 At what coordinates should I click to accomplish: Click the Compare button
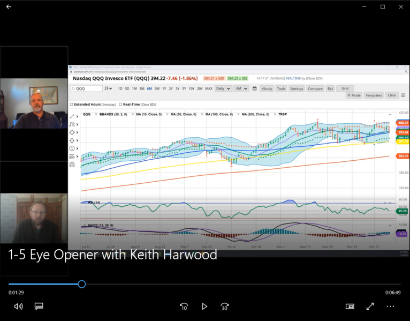(315, 89)
